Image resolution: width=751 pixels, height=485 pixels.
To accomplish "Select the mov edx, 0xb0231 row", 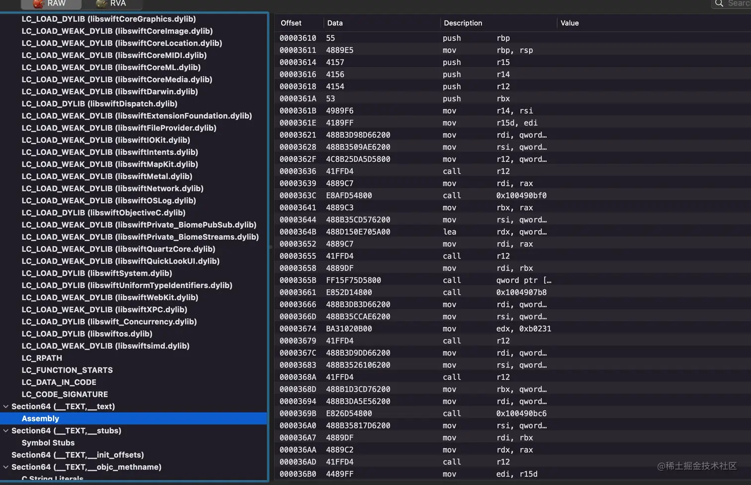I will point(512,329).
